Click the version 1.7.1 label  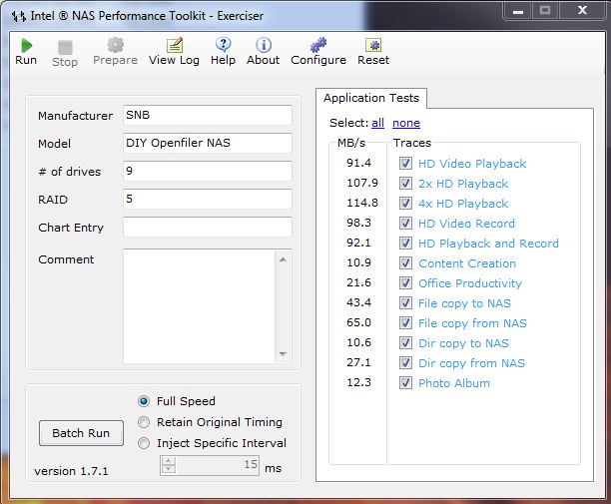point(71,471)
